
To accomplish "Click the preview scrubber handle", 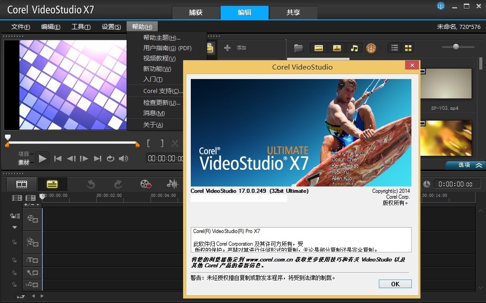I will tap(8, 137).
